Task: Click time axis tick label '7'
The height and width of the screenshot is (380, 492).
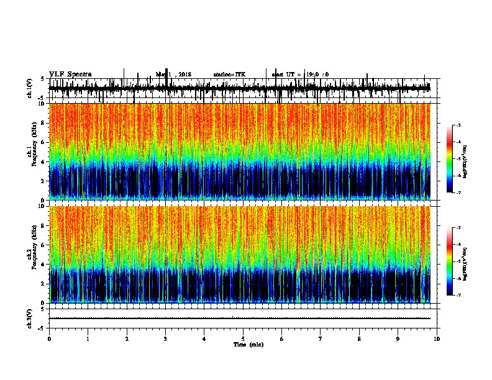Action: (x=321, y=339)
